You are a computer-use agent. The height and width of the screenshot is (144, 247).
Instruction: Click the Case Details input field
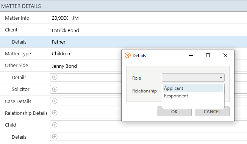tap(86, 101)
